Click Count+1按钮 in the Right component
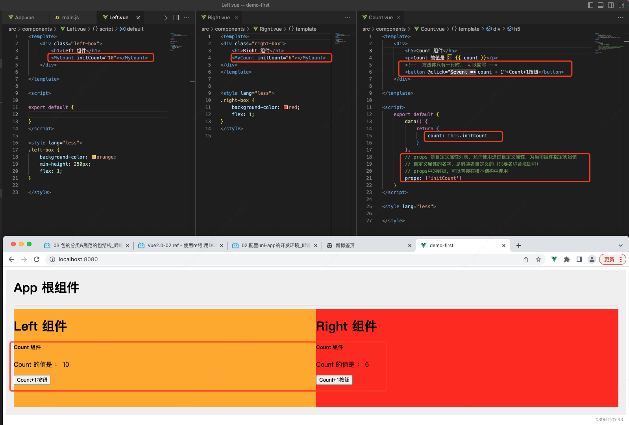629x425 pixels. 335,380
